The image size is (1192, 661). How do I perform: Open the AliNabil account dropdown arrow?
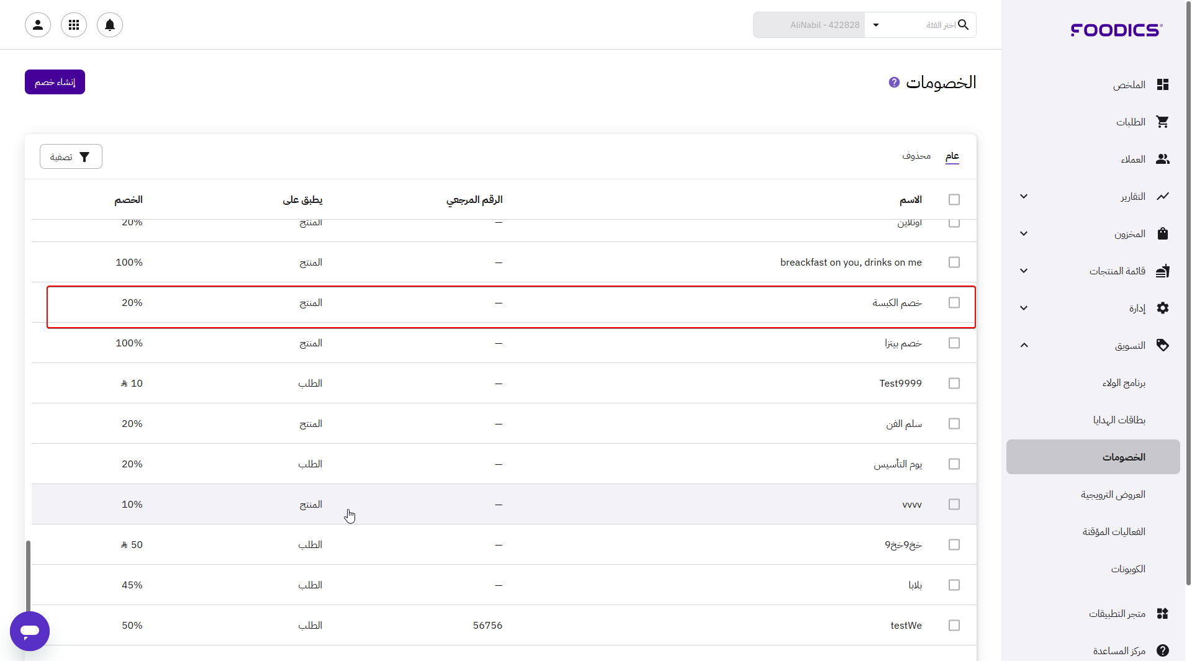(876, 25)
